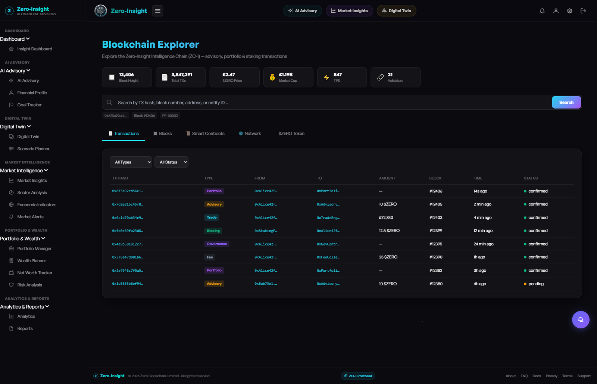597x384 pixels.
Task: Collapse the Market Intelligence sidebar section
Action: [x=24, y=171]
